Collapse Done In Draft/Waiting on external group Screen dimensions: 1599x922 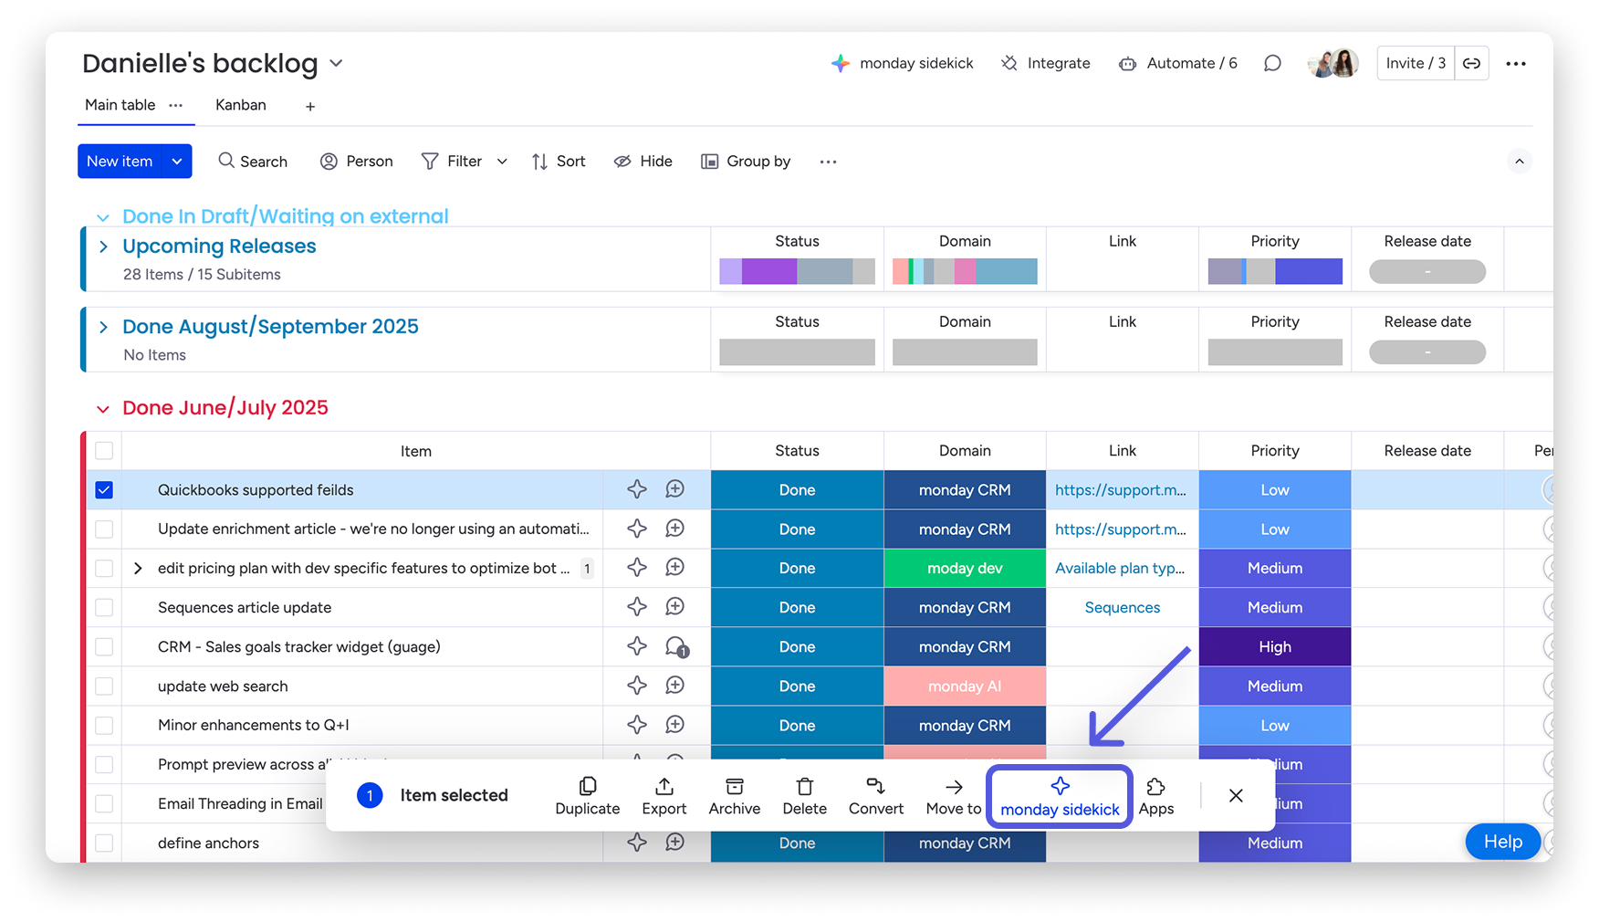click(103, 217)
